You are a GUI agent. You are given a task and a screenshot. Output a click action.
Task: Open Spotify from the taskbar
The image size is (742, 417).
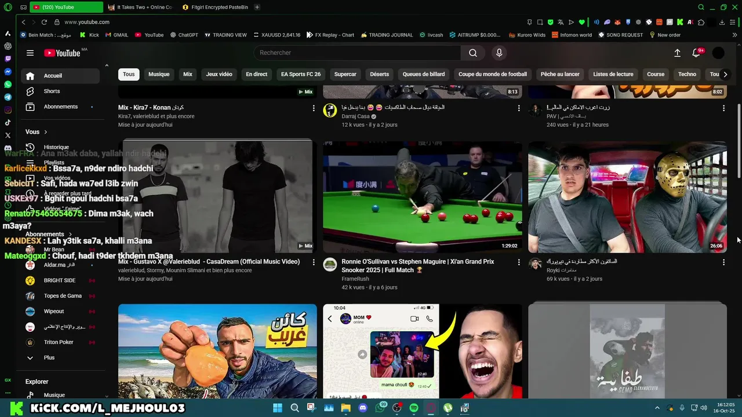pyautogui.click(x=414, y=408)
